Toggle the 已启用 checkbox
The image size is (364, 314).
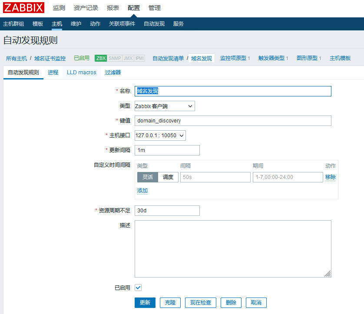click(x=138, y=288)
